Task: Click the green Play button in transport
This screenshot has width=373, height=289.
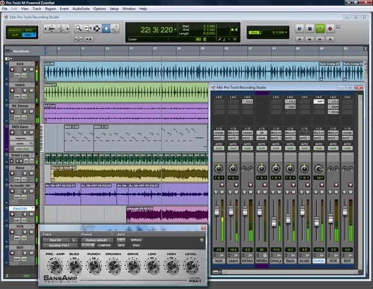Action: click(x=320, y=28)
